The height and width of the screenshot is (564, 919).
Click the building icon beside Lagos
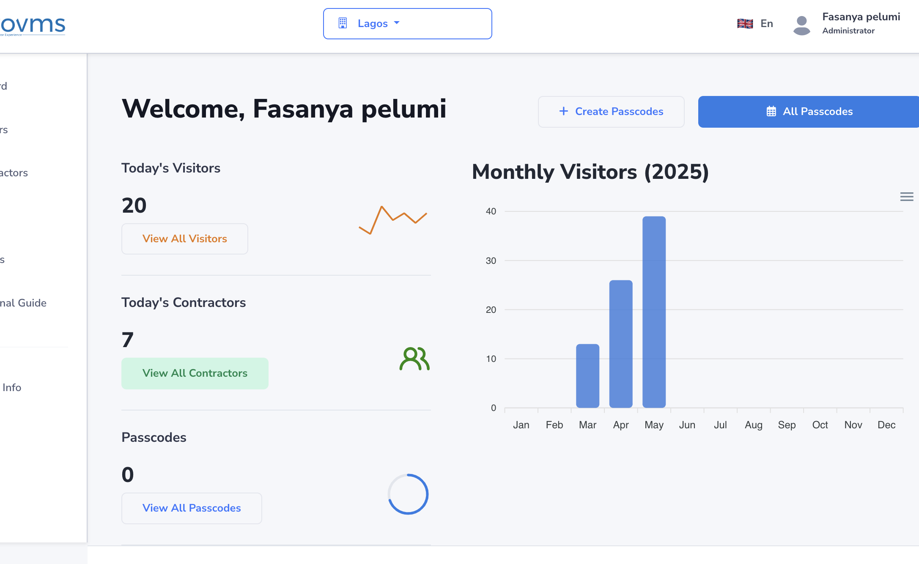pos(343,23)
